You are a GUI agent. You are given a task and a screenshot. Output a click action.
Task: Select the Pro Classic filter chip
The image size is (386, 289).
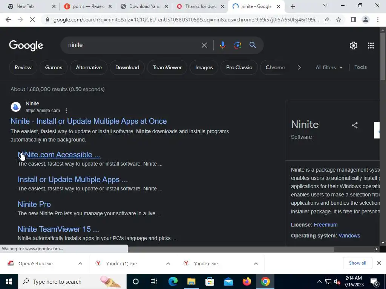[239, 67]
